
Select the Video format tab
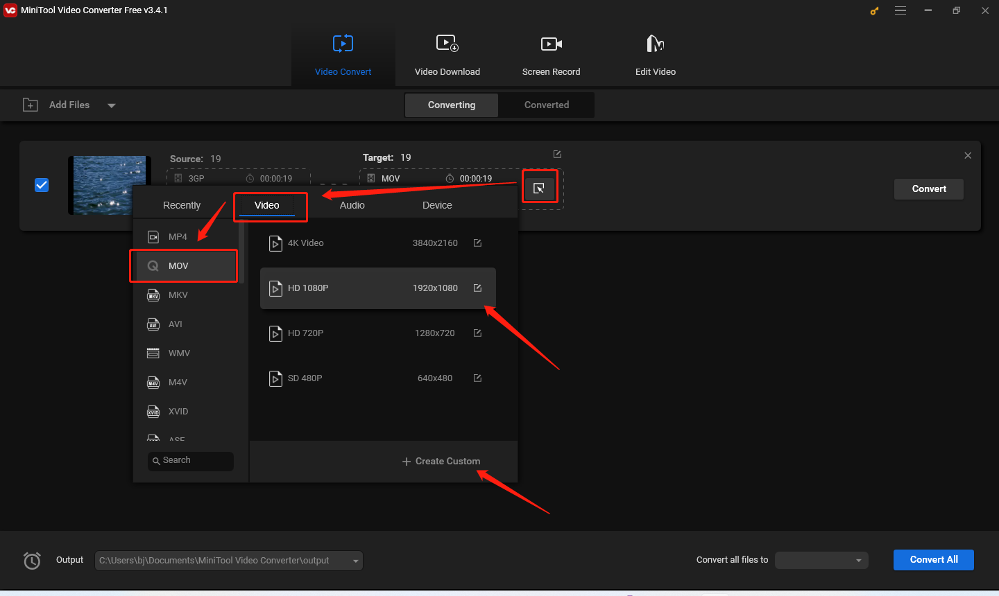267,205
